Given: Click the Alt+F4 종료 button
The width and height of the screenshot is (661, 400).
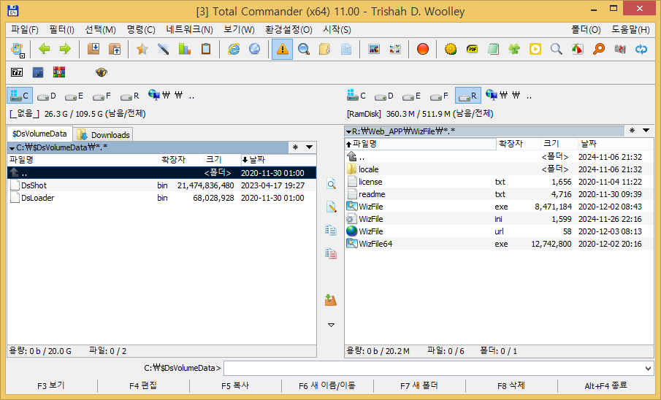Looking at the screenshot, I should [605, 385].
